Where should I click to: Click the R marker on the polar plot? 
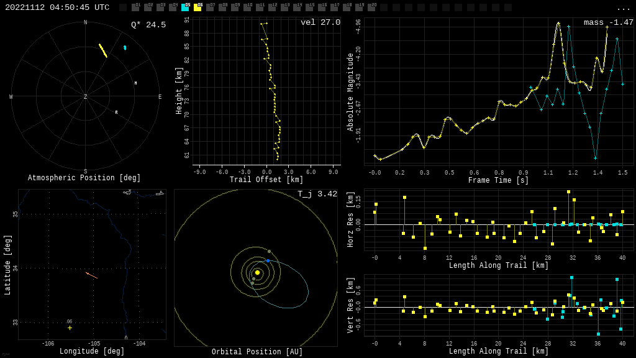tap(116, 112)
